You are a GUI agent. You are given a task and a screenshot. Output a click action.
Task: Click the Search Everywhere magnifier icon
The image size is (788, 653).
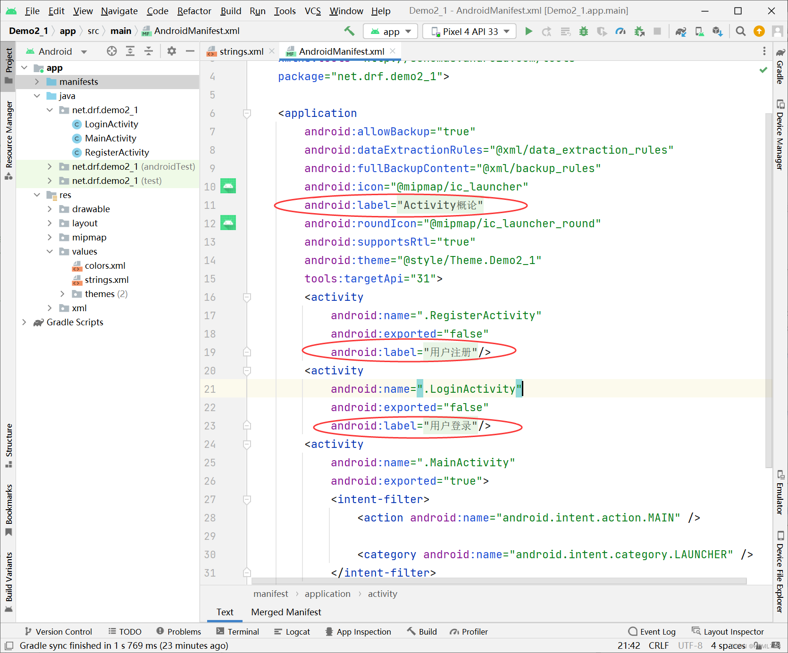pos(740,31)
